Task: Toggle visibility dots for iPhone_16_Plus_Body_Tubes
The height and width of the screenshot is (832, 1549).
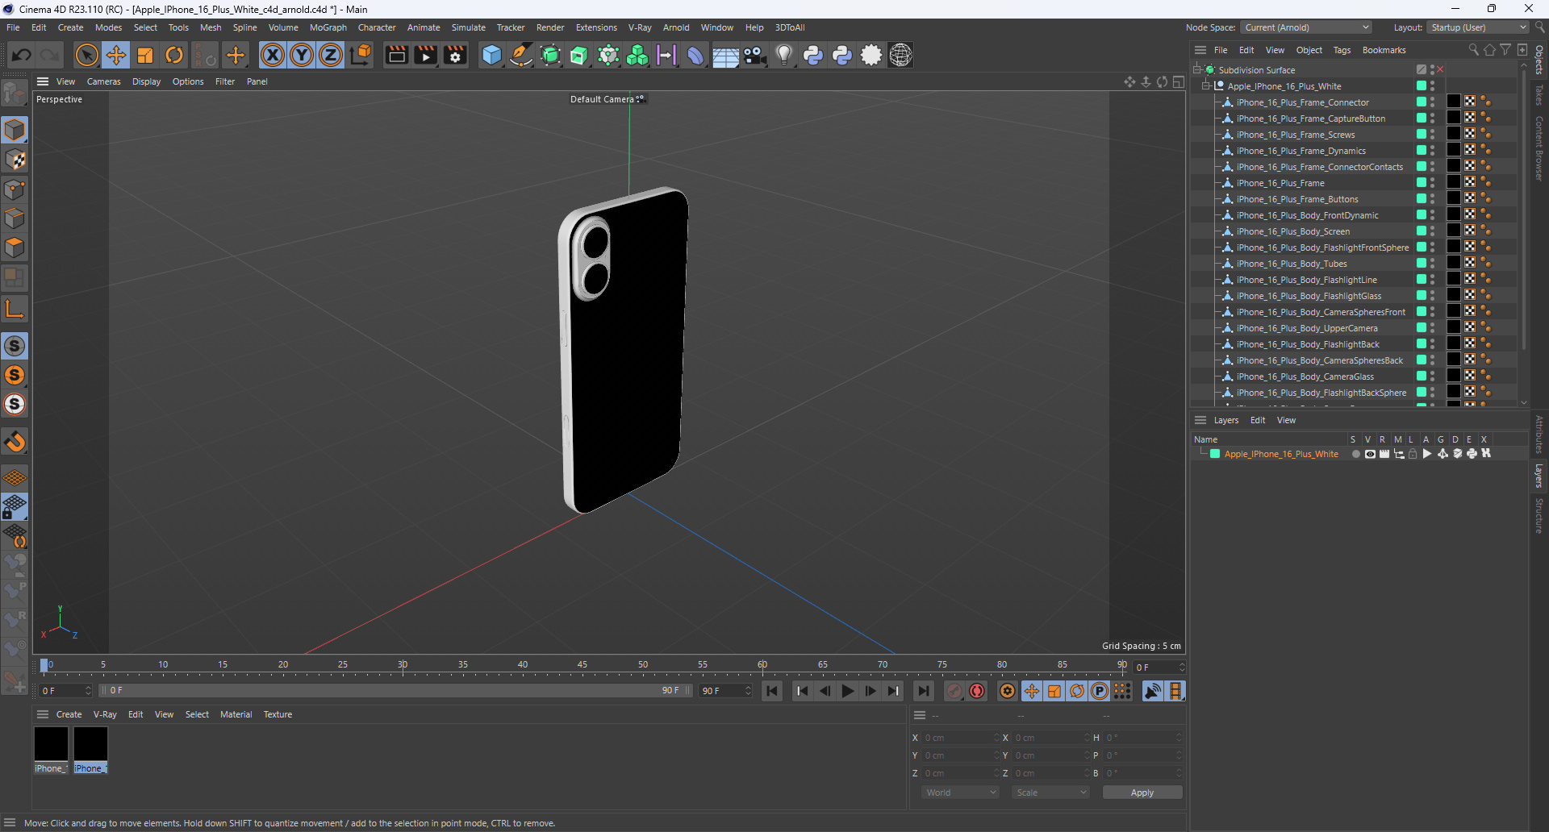Action: point(1432,264)
